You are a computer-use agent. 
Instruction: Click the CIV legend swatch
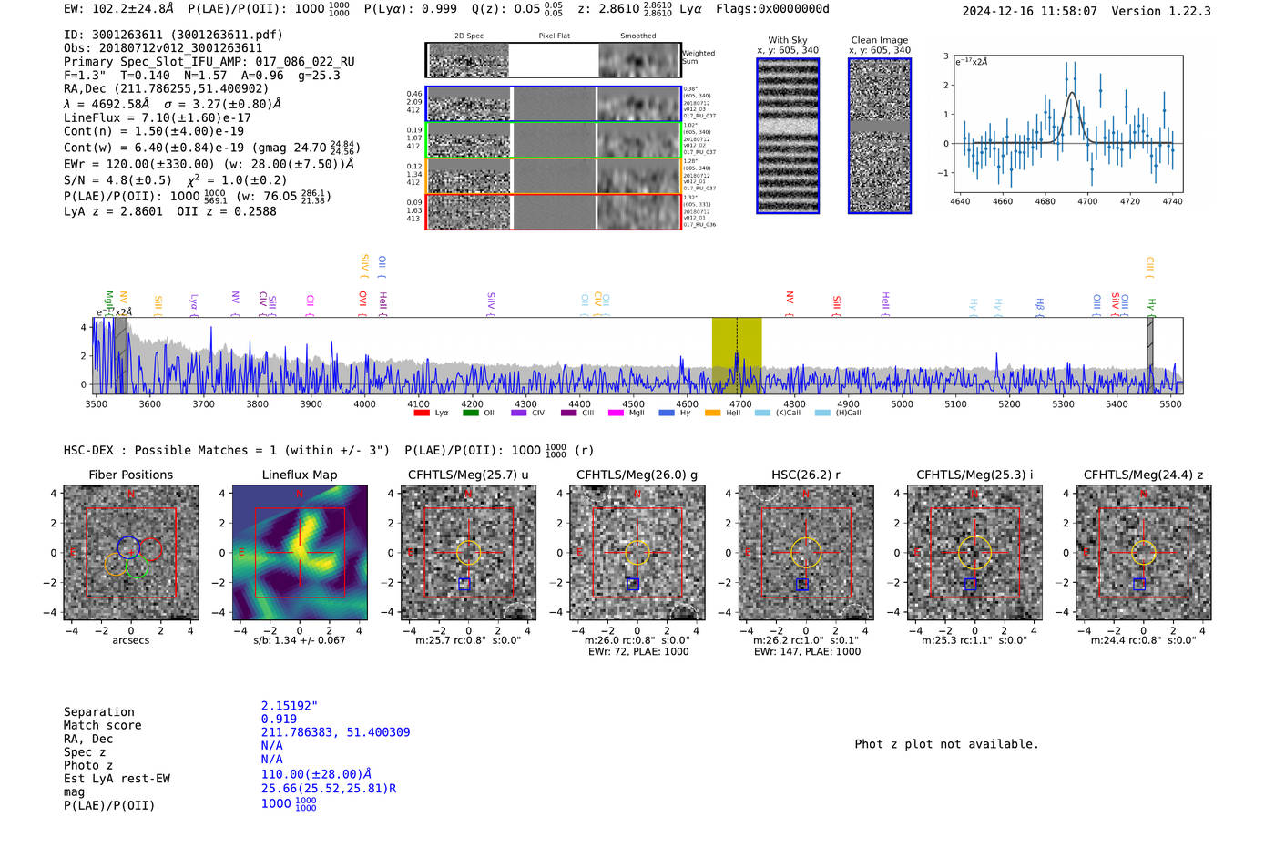point(519,413)
